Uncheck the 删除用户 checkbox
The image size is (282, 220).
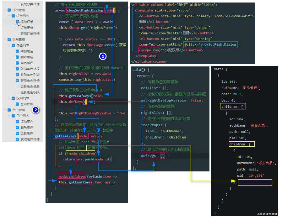tap(17, 128)
